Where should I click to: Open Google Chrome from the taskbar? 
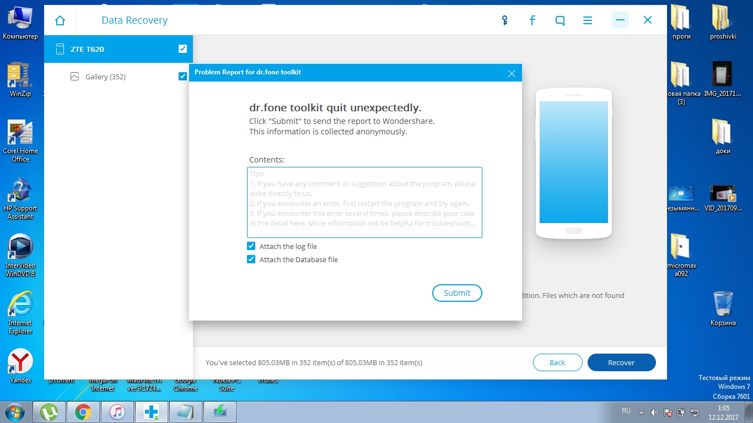[x=83, y=411]
